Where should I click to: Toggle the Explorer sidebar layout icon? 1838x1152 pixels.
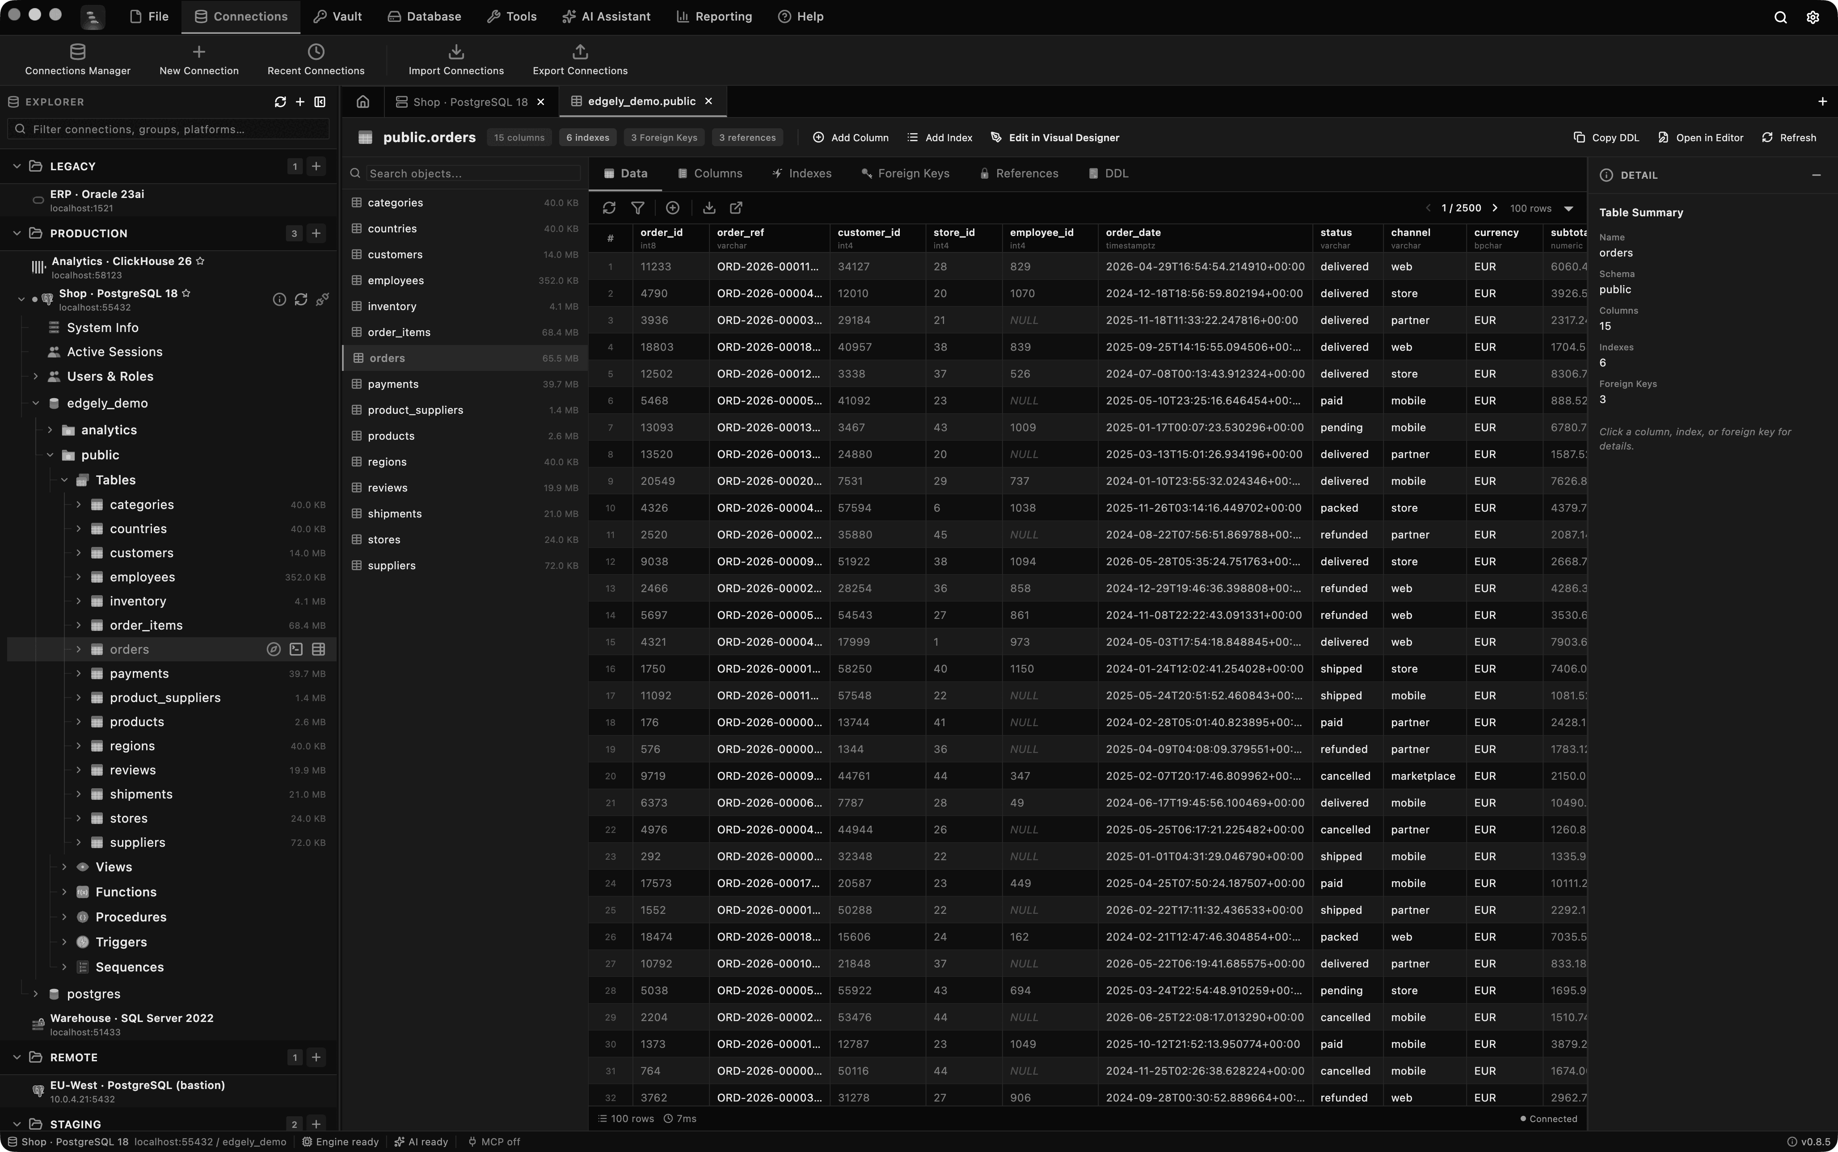[320, 102]
